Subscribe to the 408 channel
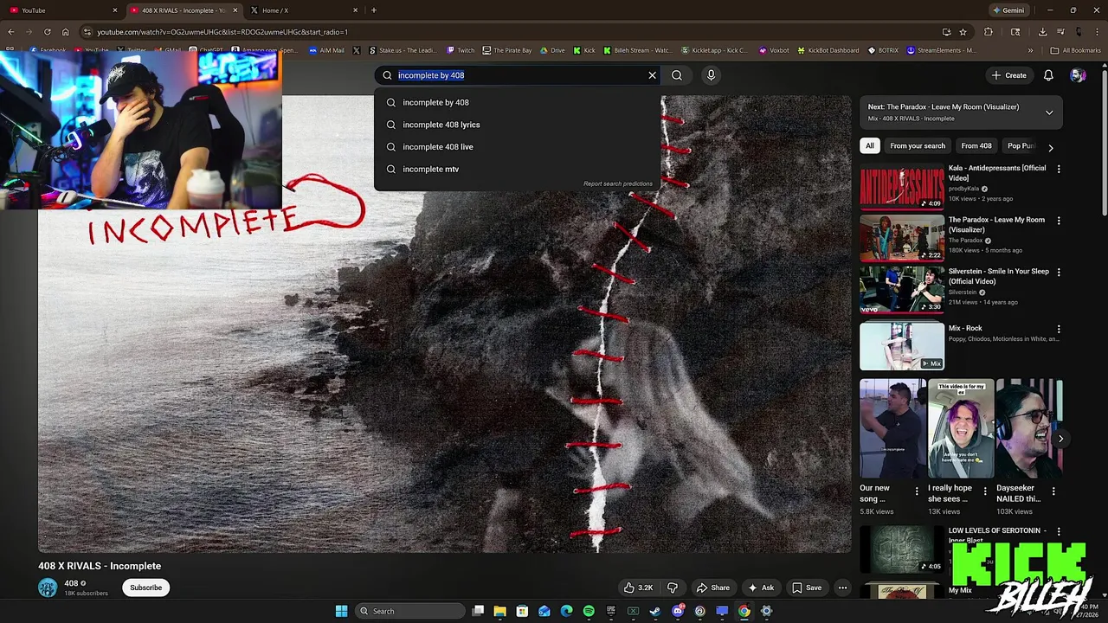Viewport: 1108px width, 623px height. click(145, 588)
